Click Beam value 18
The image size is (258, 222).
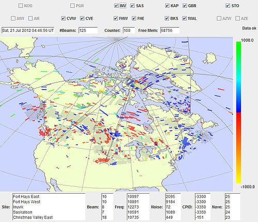pyautogui.click(x=104, y=217)
